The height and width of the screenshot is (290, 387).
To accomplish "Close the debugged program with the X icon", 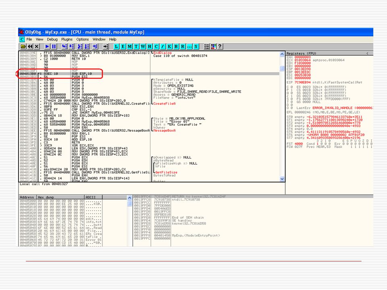I will pyautogui.click(x=37, y=46).
